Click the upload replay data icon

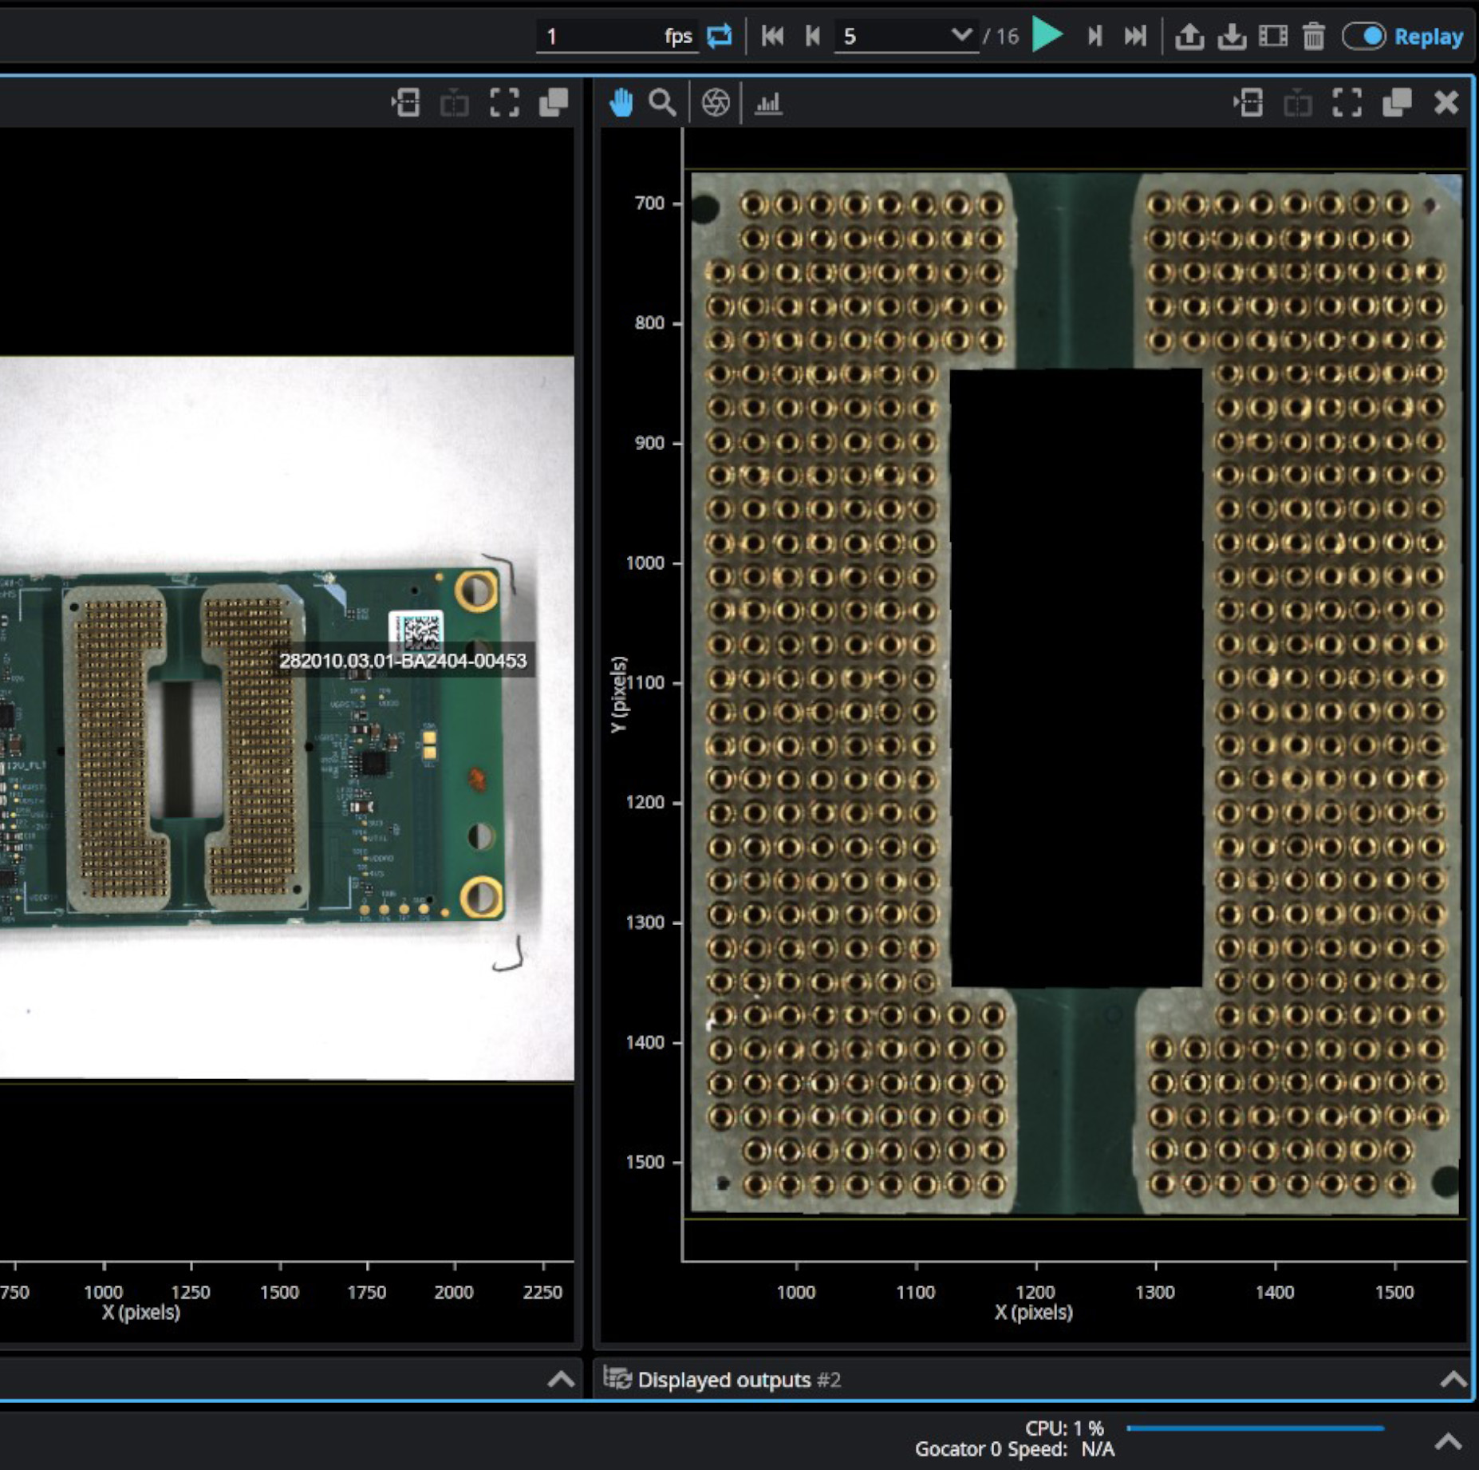click(x=1189, y=36)
